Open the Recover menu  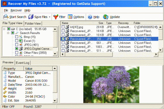pos(16,10)
